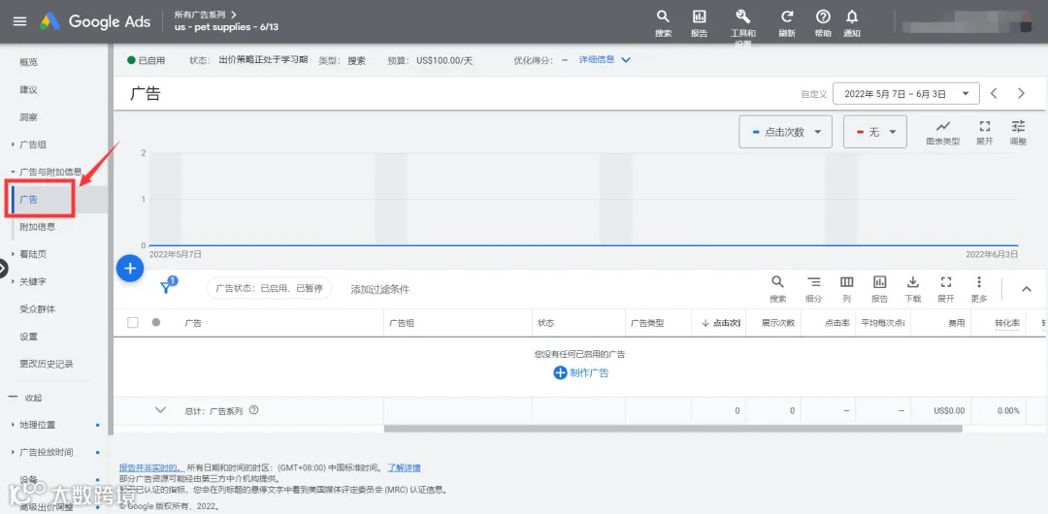1048x514 pixels.
Task: Click 广告类型 column header
Action: click(647, 323)
